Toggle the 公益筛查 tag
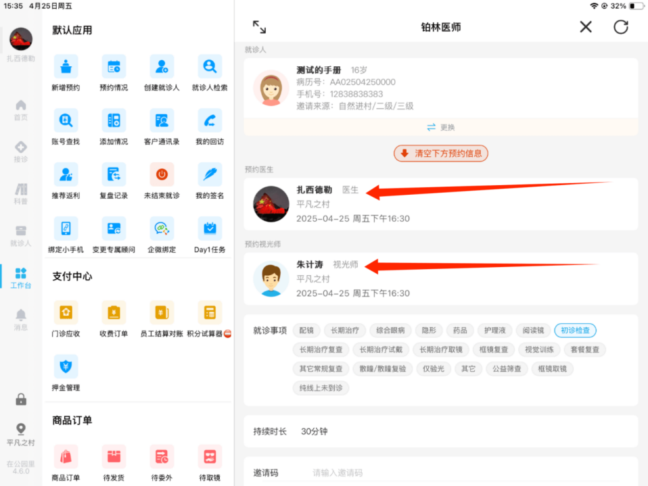Viewport: 648px width, 486px height. tap(507, 369)
